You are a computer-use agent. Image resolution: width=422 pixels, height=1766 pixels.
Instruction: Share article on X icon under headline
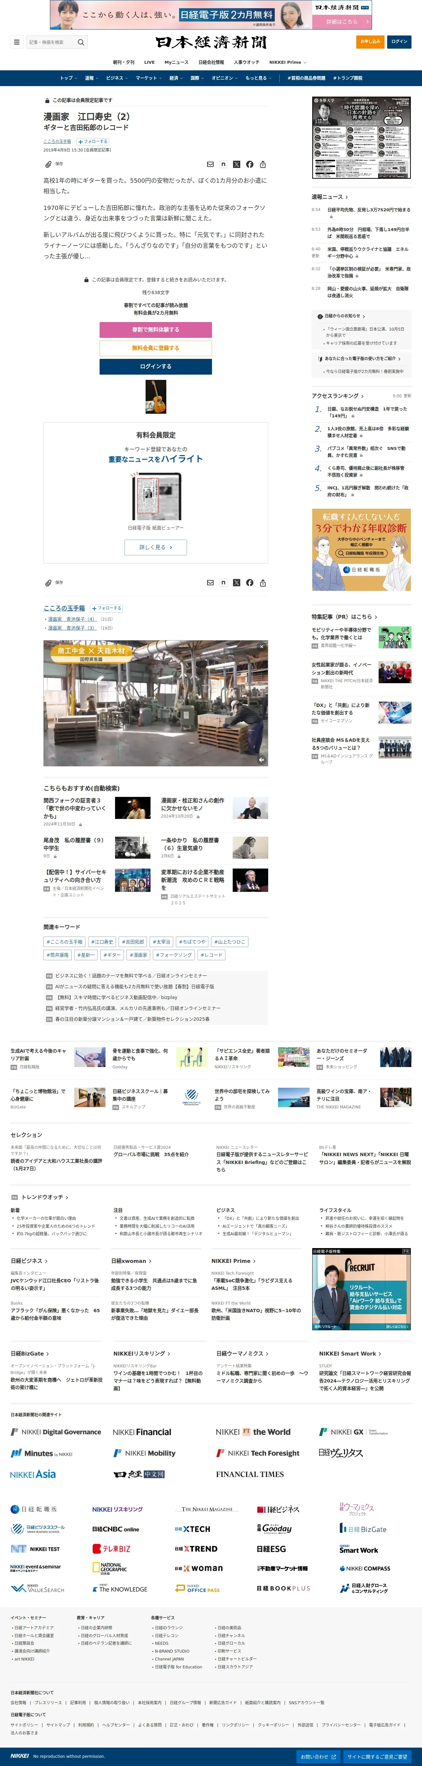(236, 165)
